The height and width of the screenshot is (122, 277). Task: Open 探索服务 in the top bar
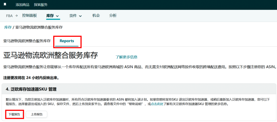(41, 5)
